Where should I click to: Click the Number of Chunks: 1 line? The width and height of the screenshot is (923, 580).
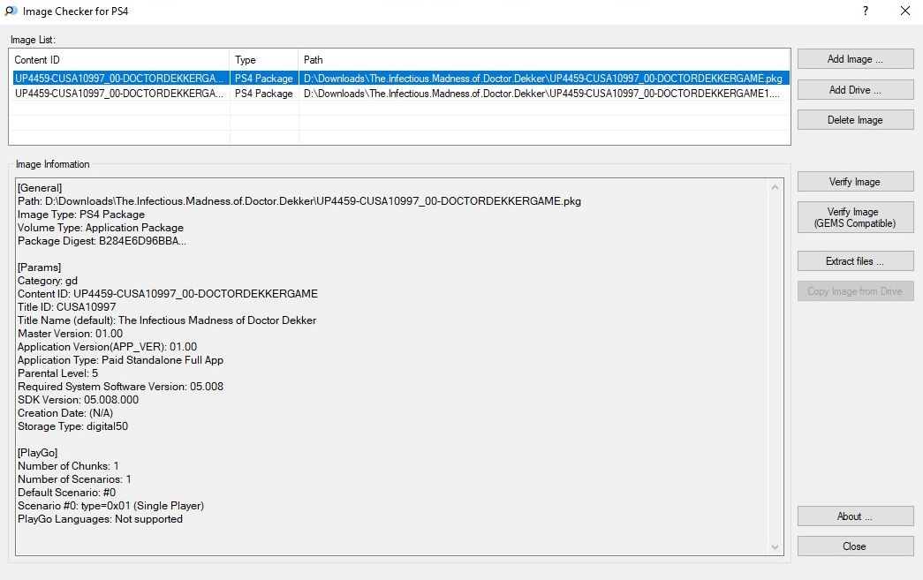[68, 466]
